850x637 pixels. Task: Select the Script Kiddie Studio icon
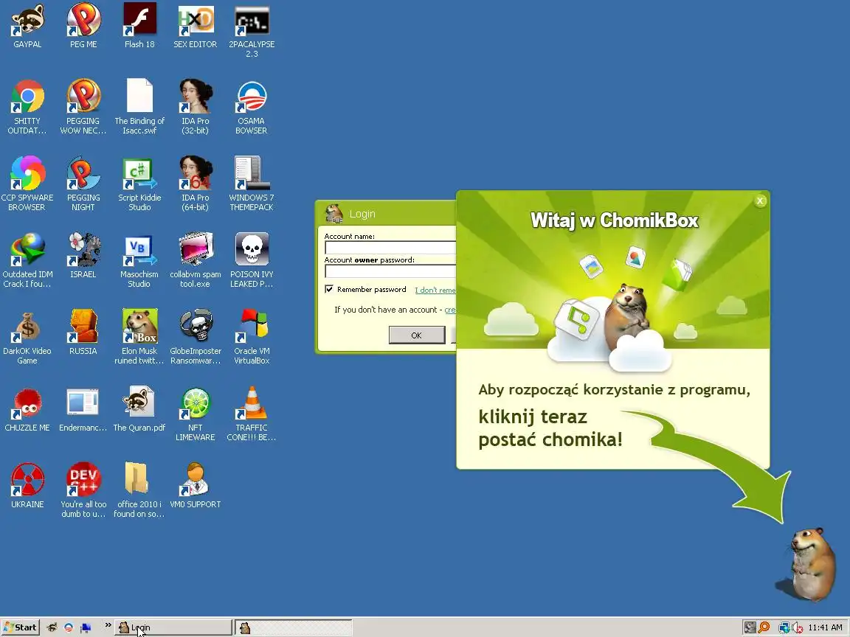(x=139, y=183)
